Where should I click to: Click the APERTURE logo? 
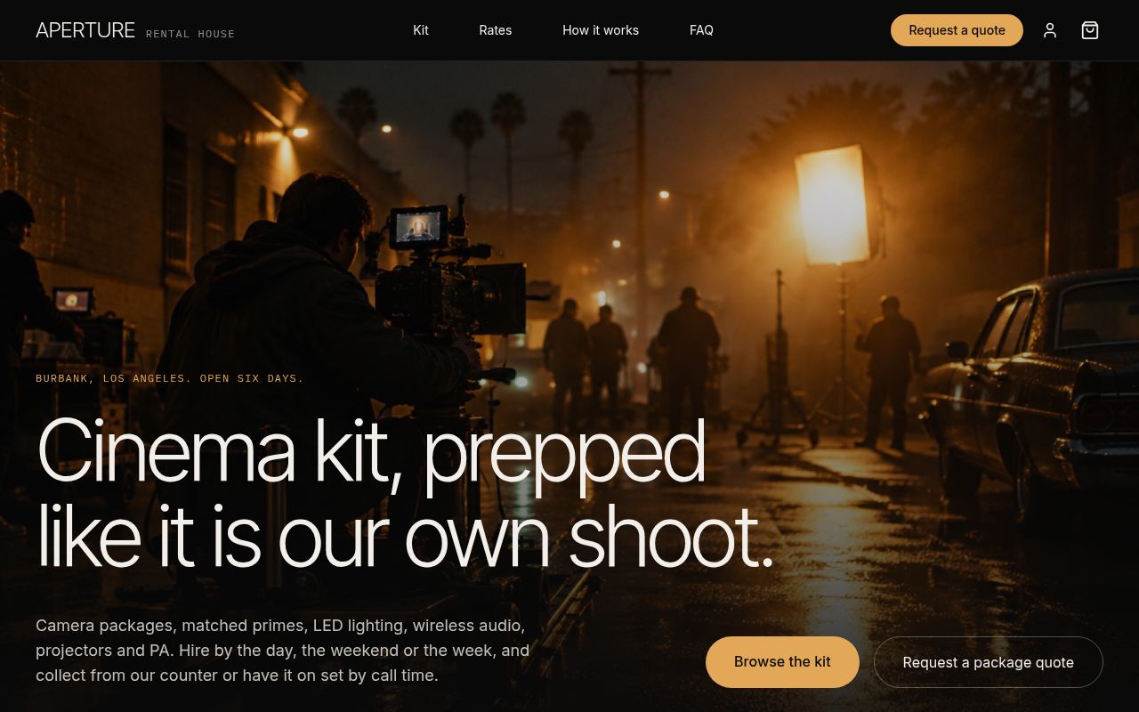point(85,30)
